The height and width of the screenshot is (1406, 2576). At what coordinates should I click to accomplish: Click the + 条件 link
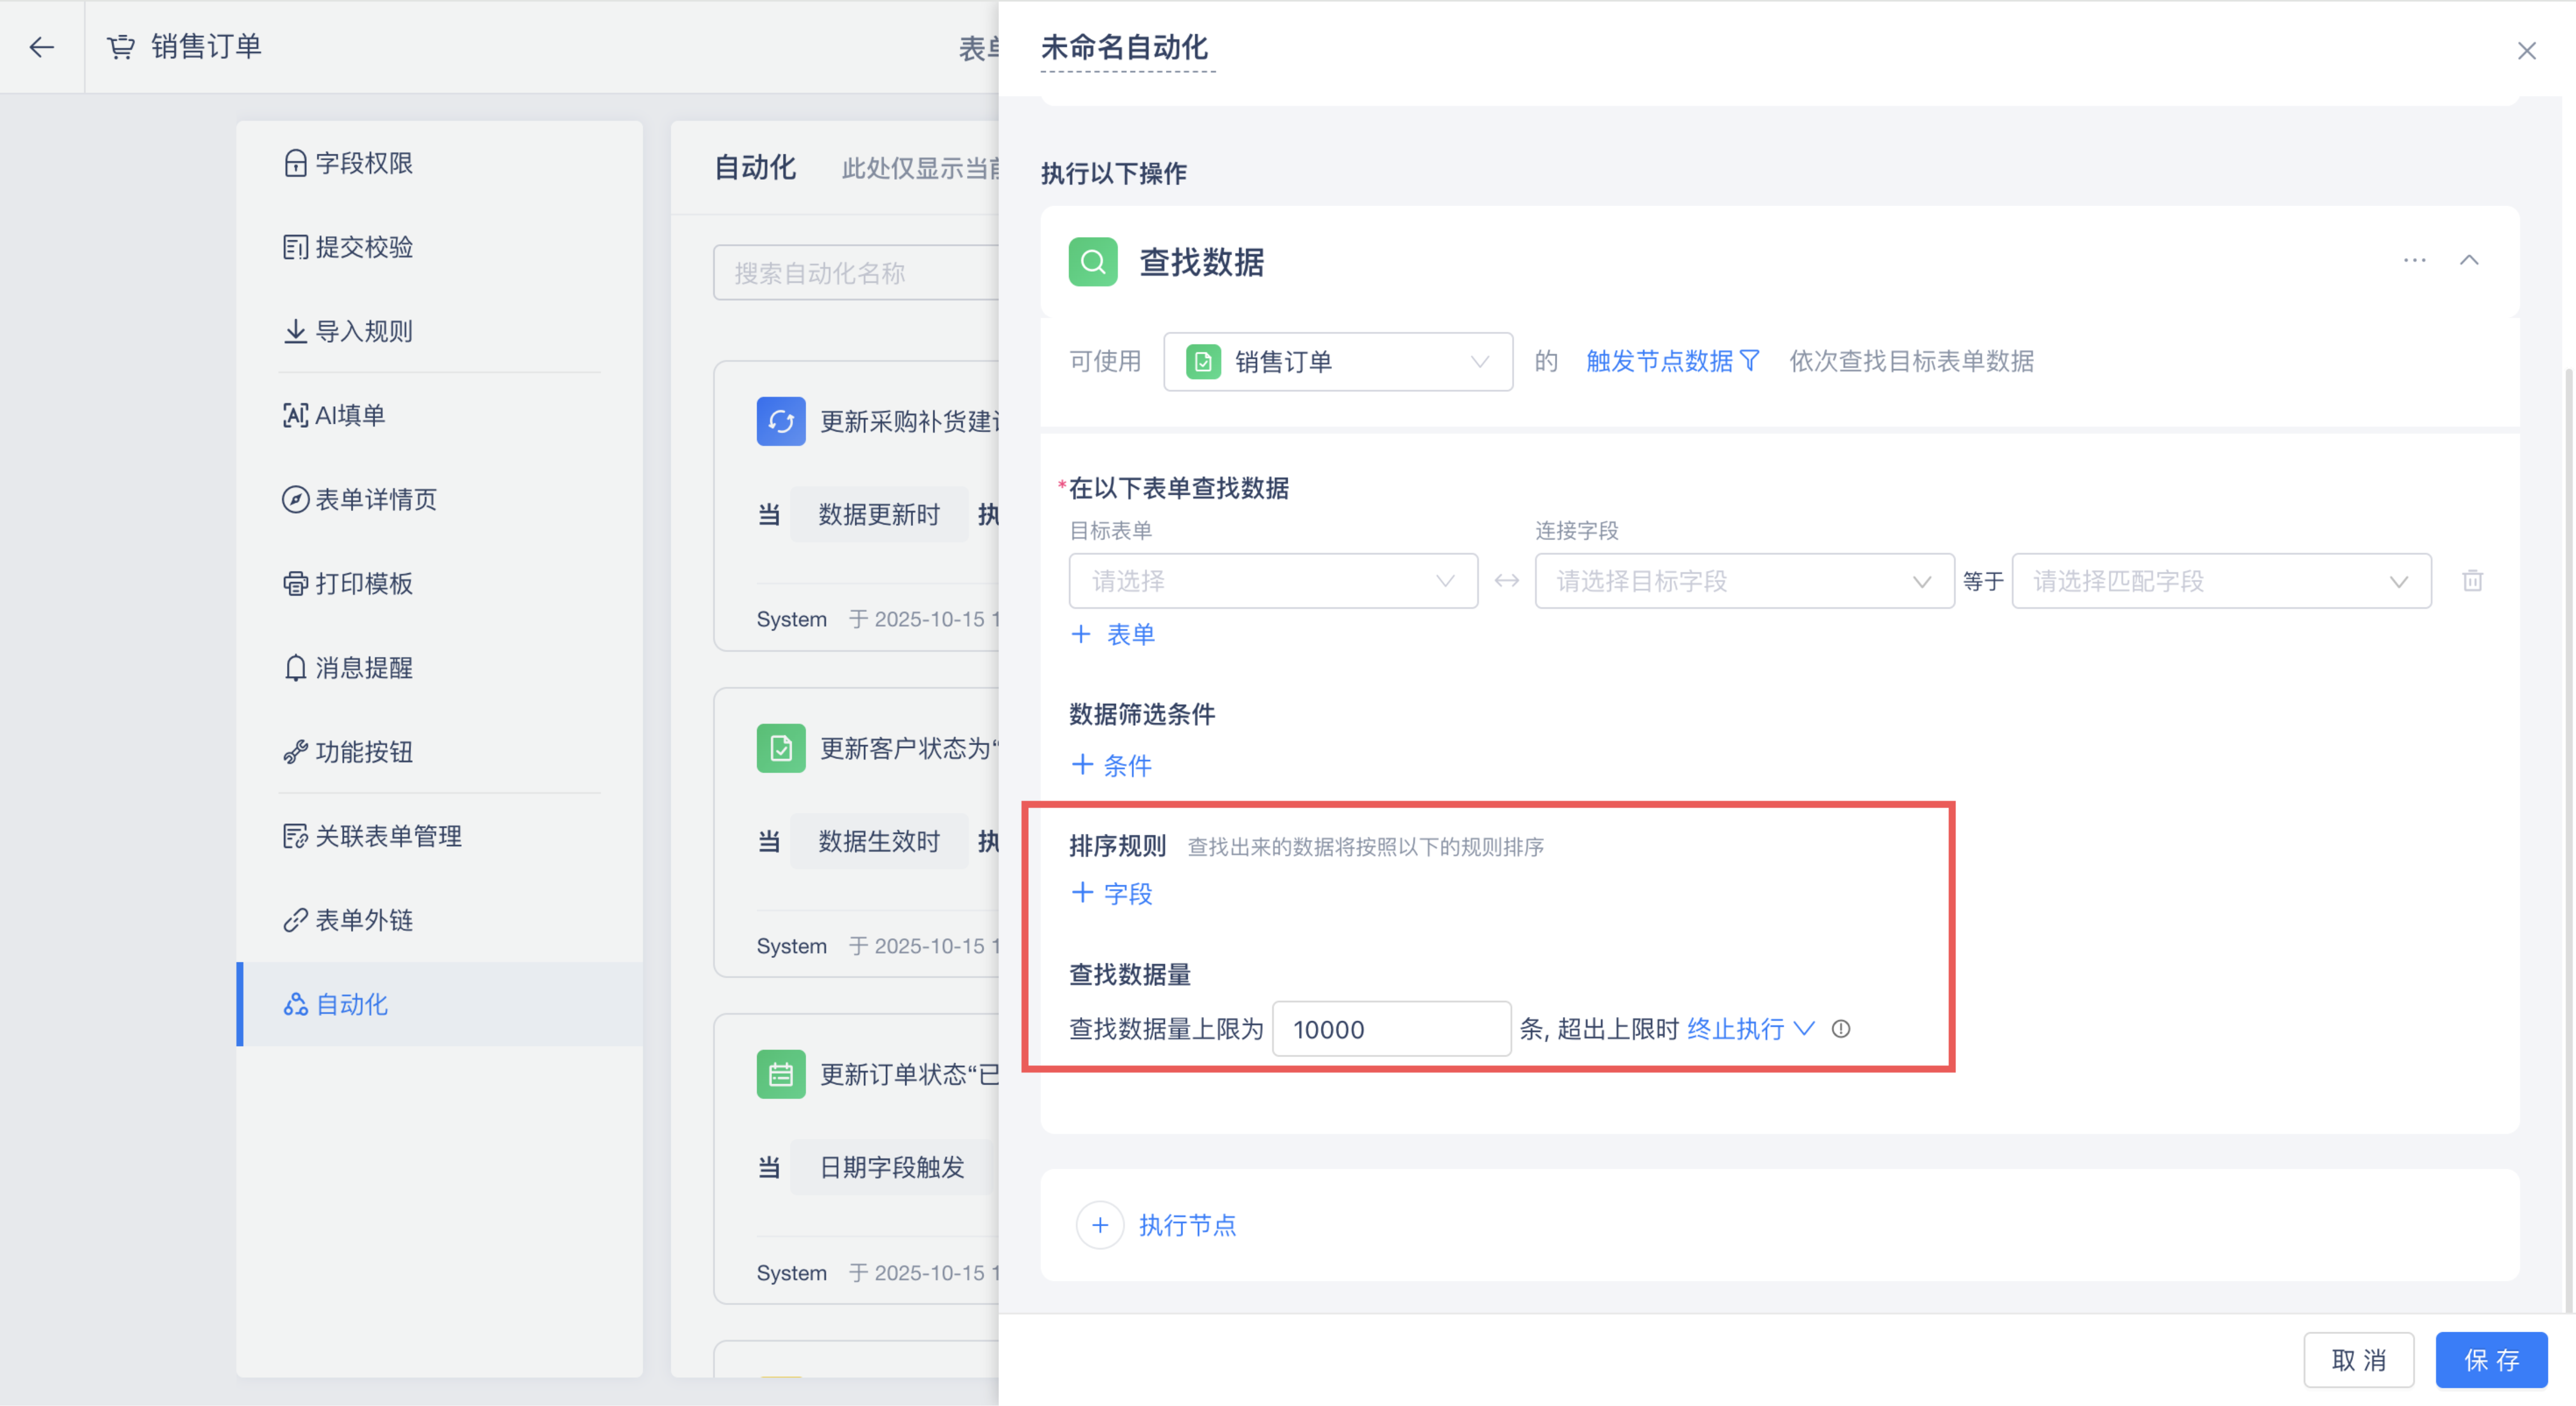pyautogui.click(x=1111, y=766)
